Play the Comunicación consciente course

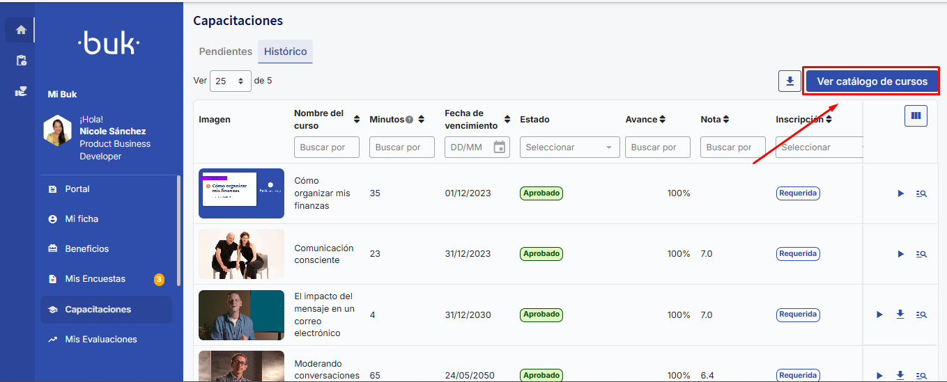pos(900,254)
